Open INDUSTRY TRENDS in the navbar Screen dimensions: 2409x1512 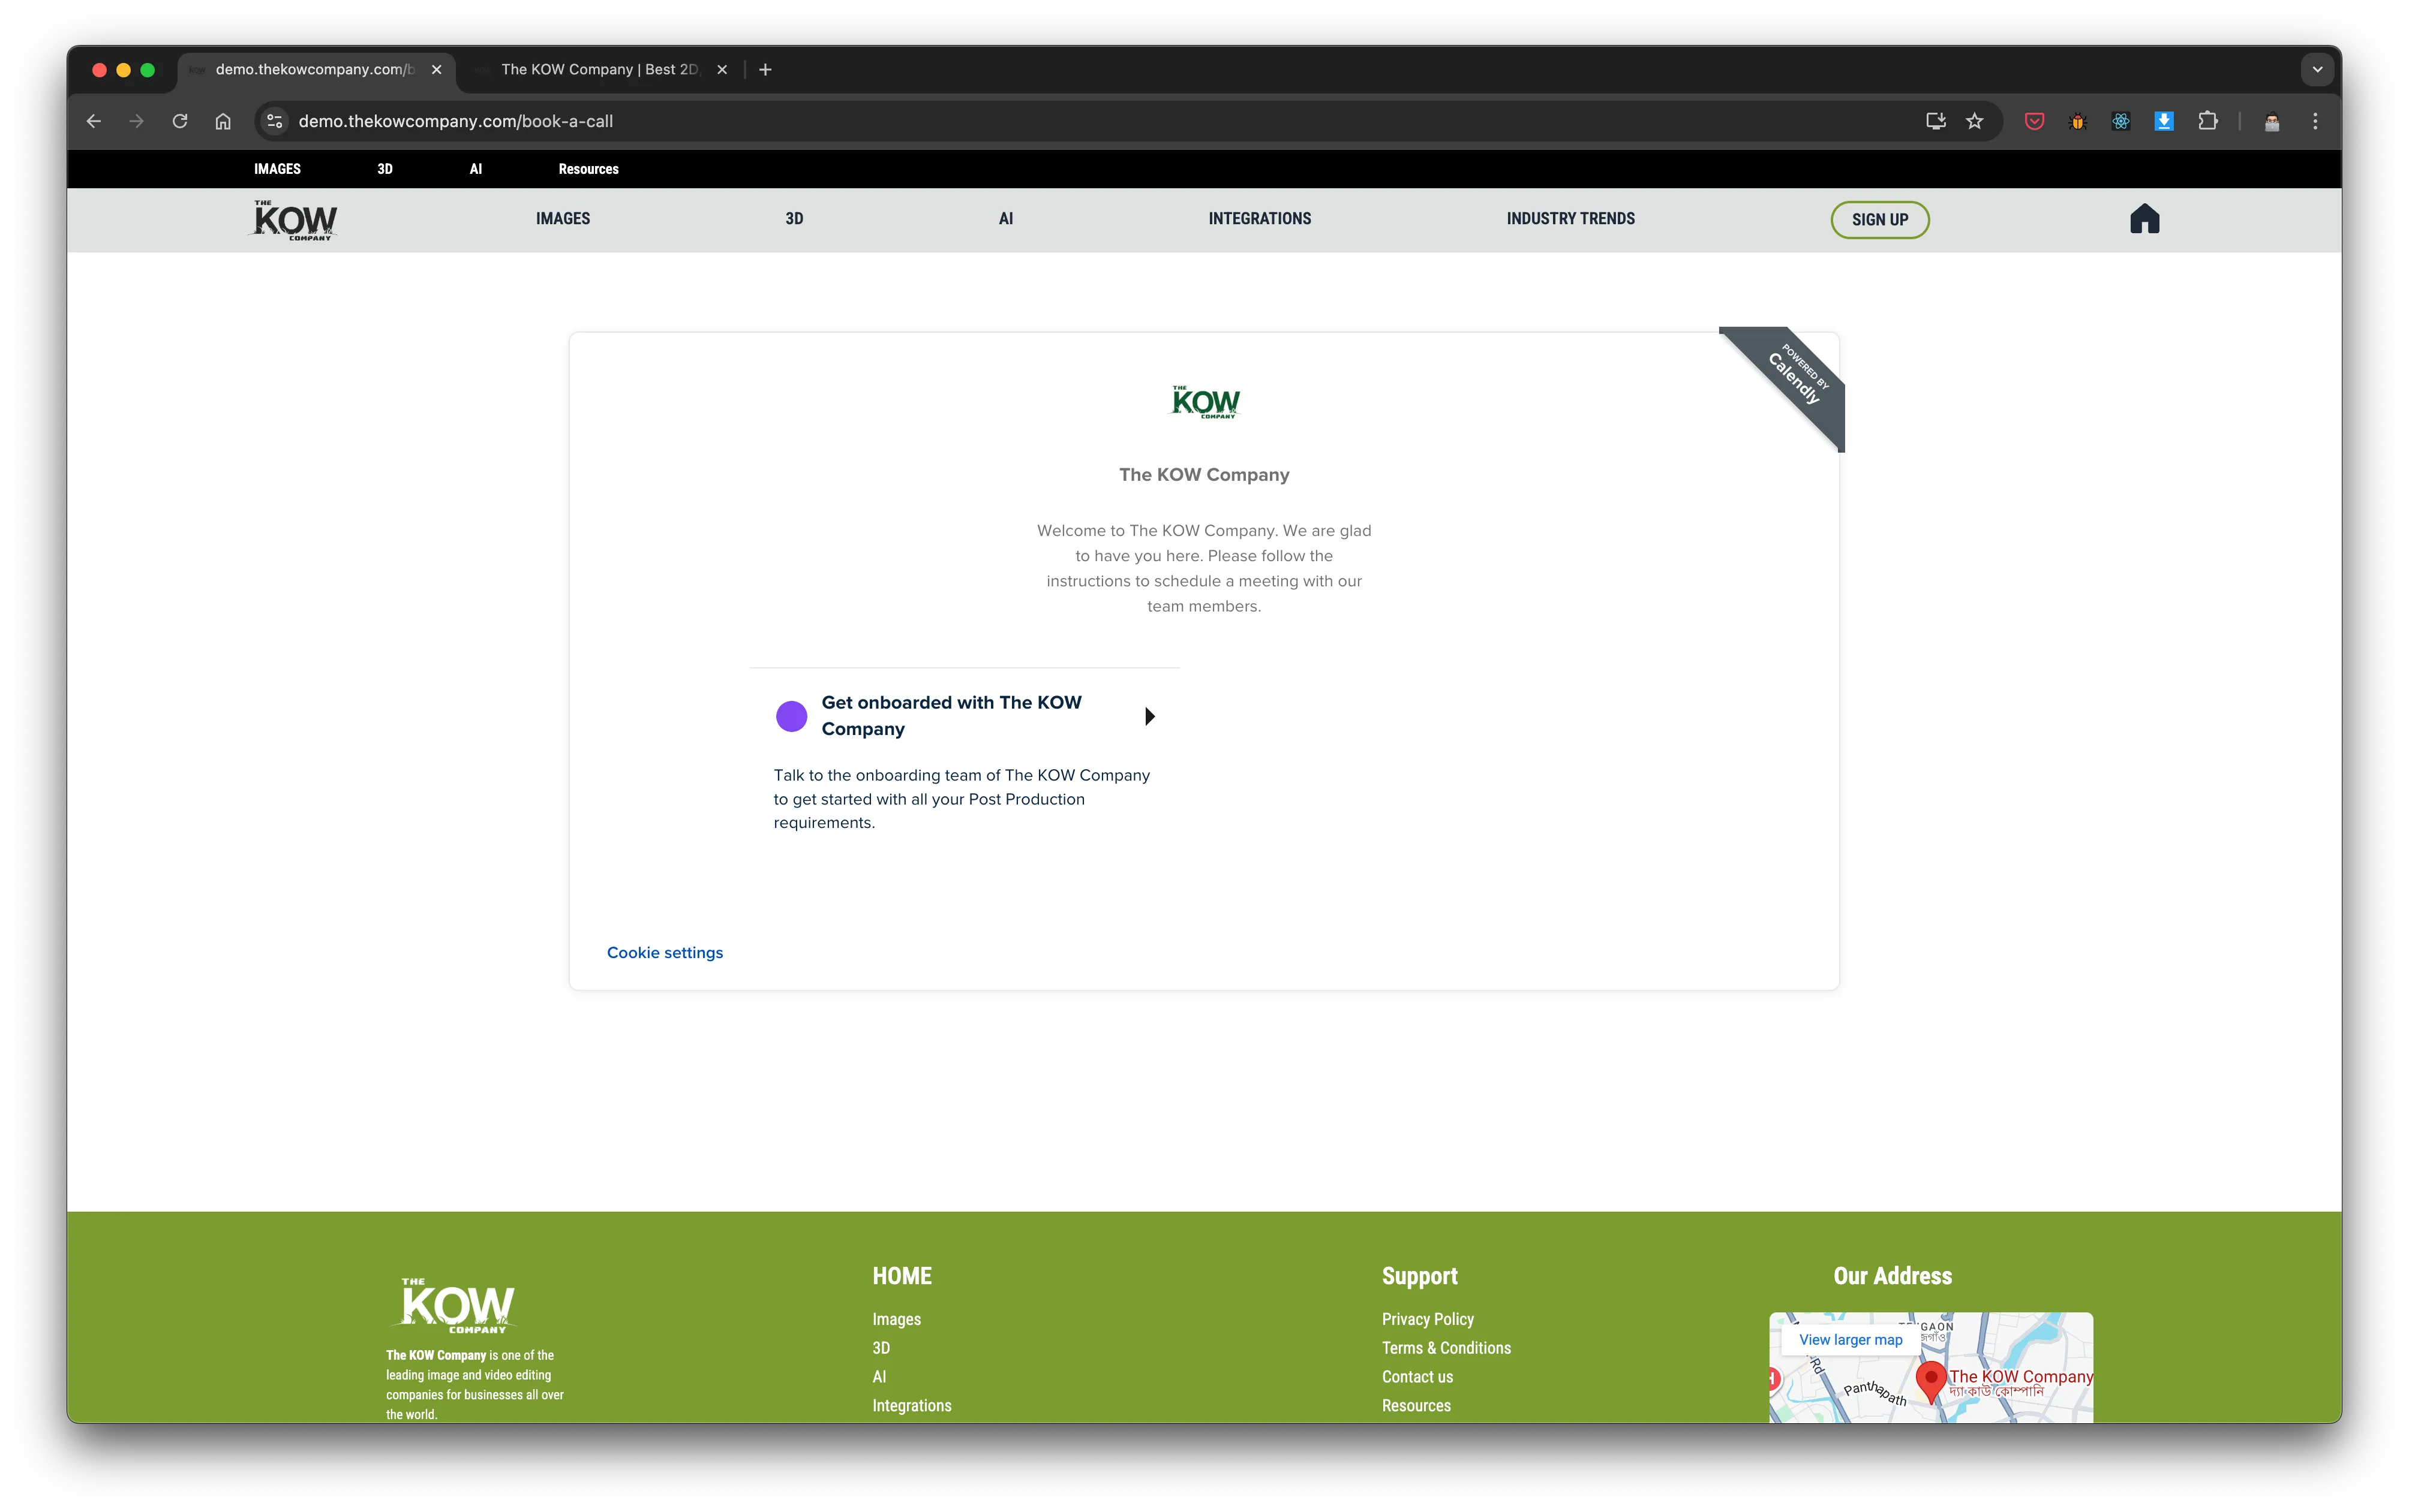pos(1570,218)
